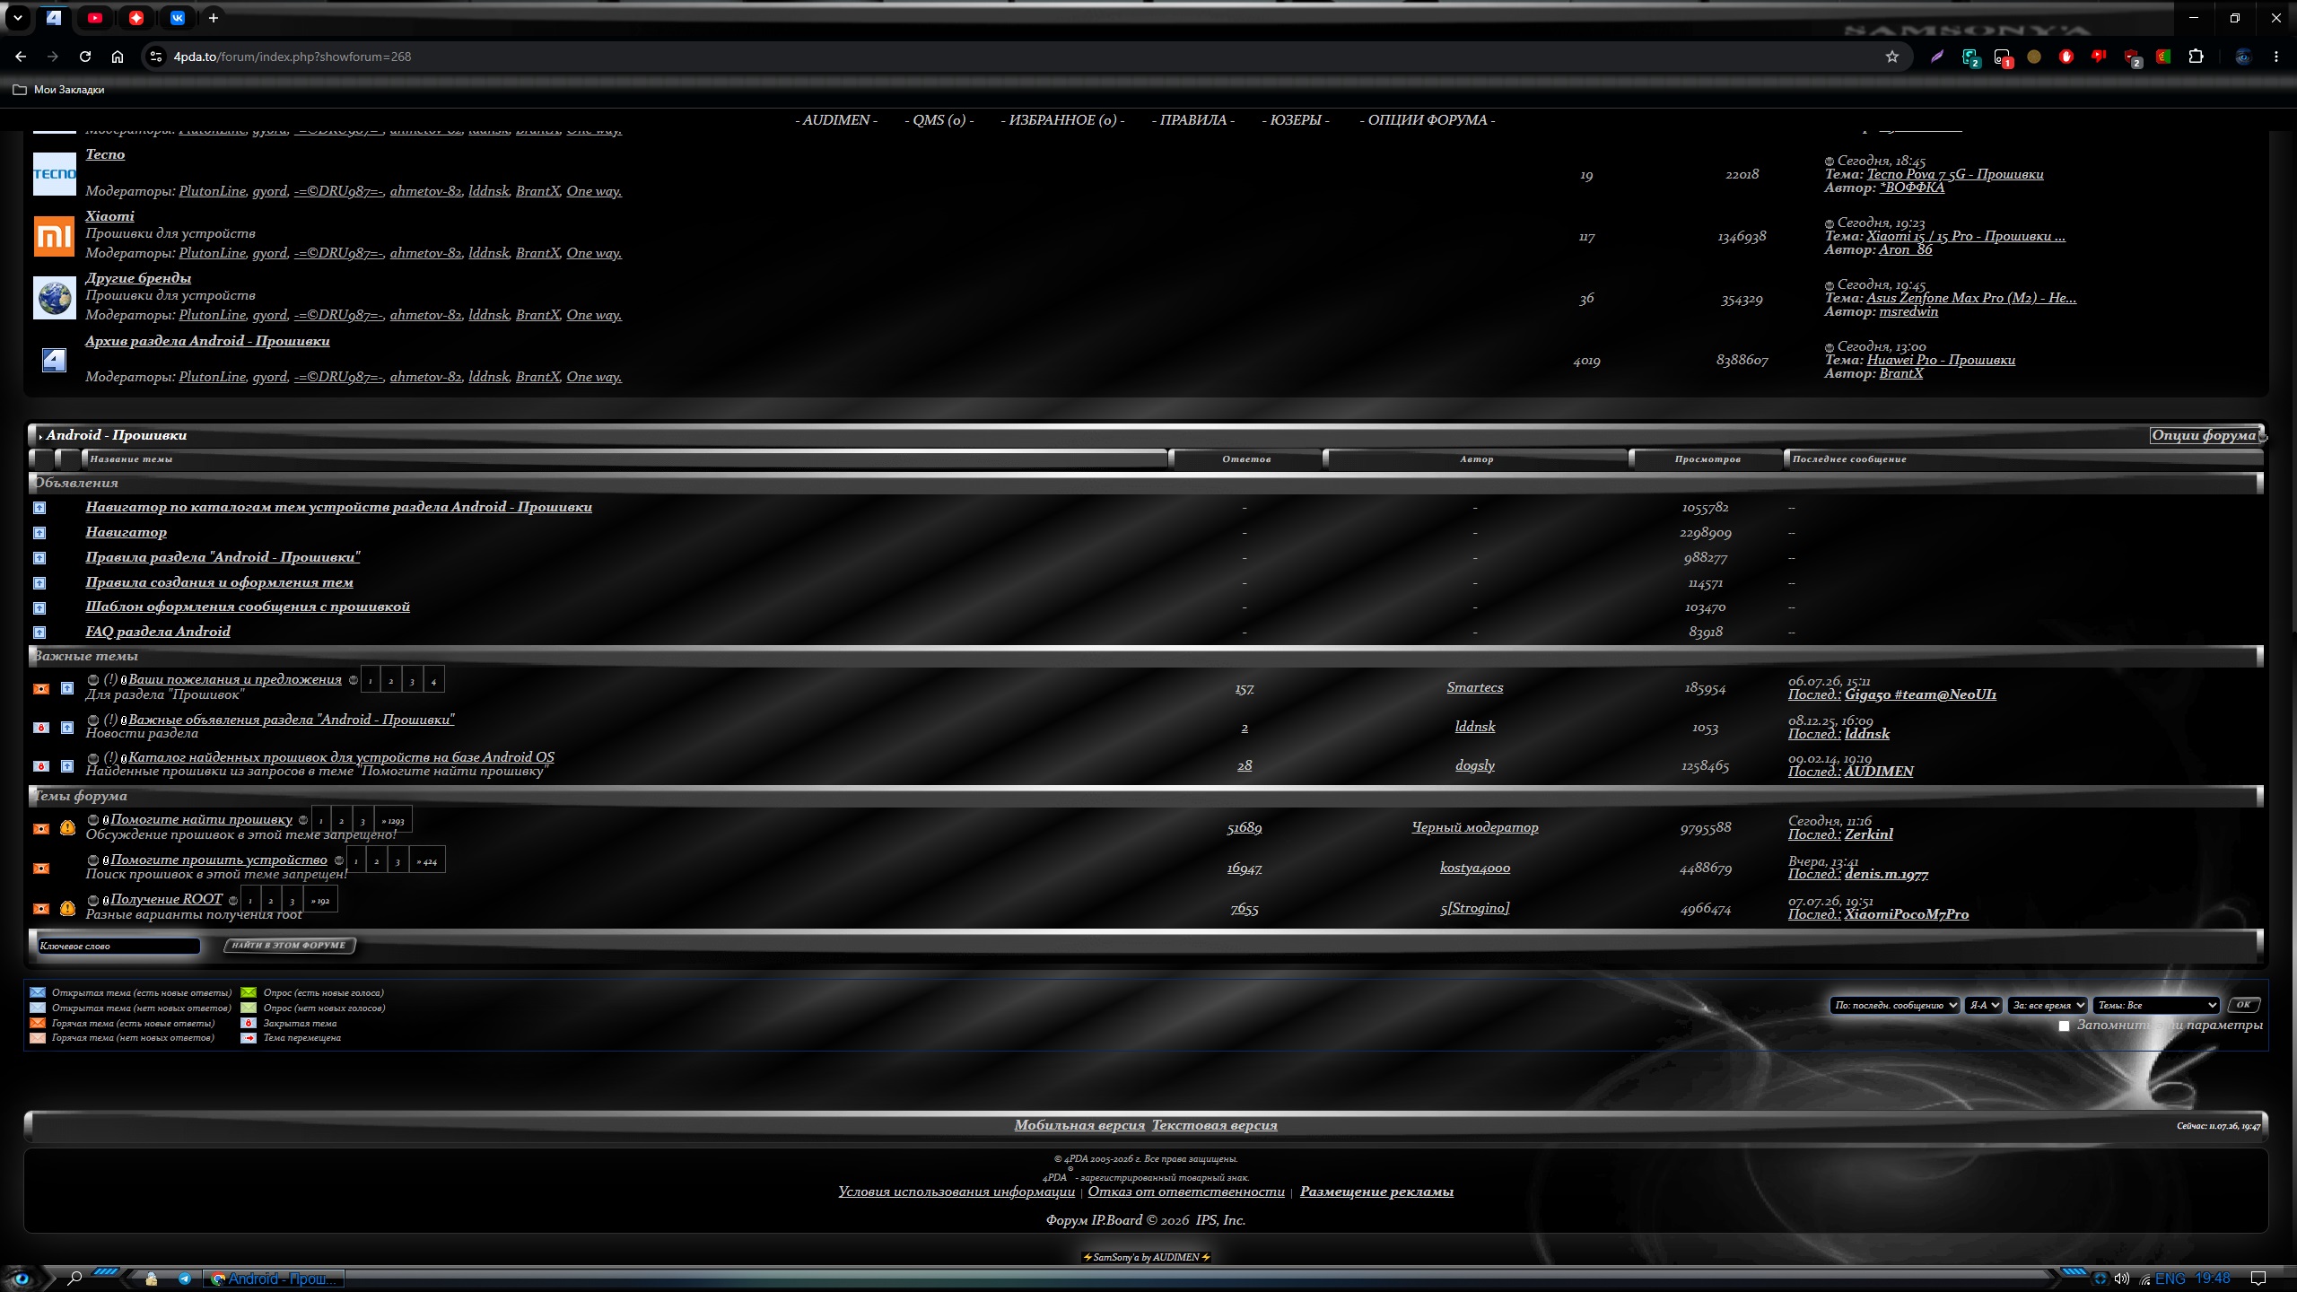Open the purple feather extension

click(1937, 57)
